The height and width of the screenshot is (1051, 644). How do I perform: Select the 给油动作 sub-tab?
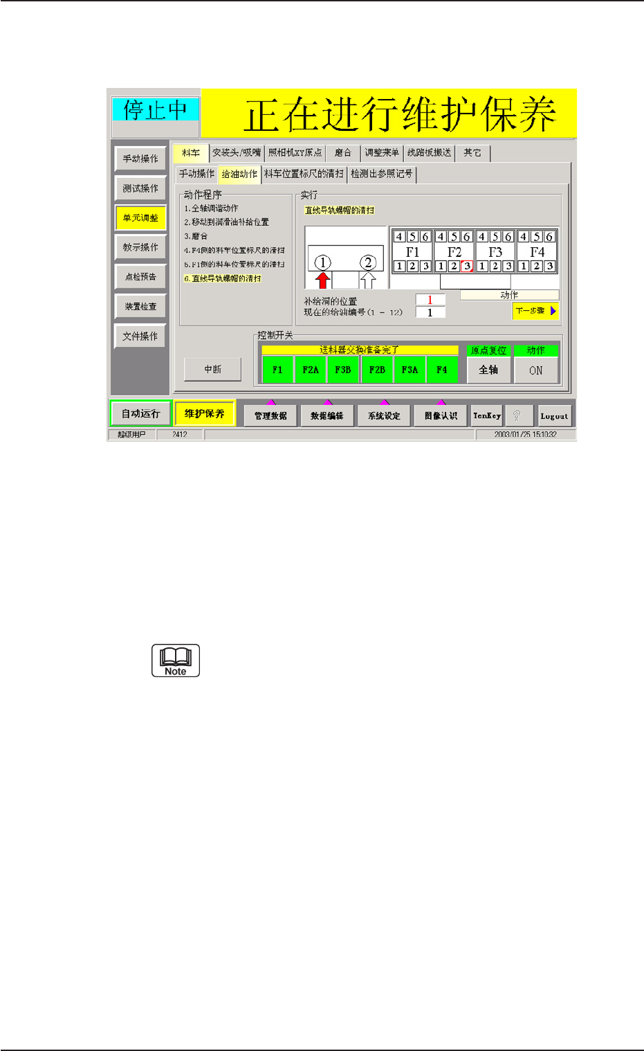[239, 174]
